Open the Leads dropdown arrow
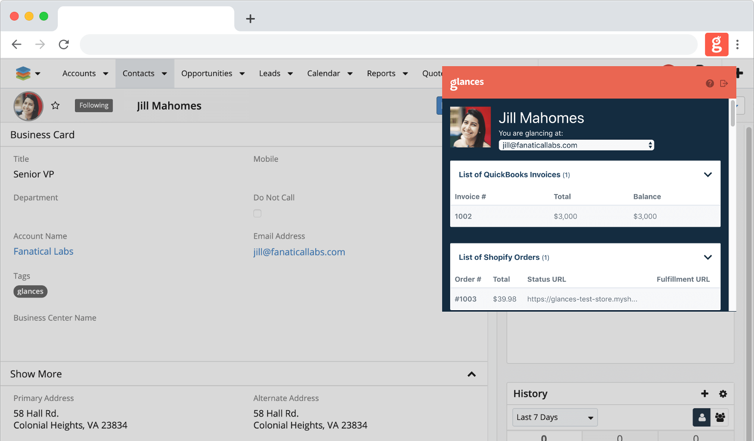 (x=290, y=73)
